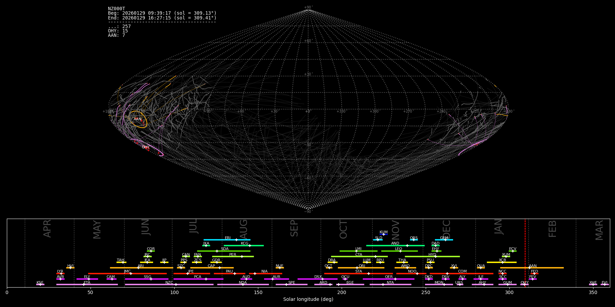615x307 pixels.
Task: Click the -90° south pole label on map
Action: click(308, 212)
